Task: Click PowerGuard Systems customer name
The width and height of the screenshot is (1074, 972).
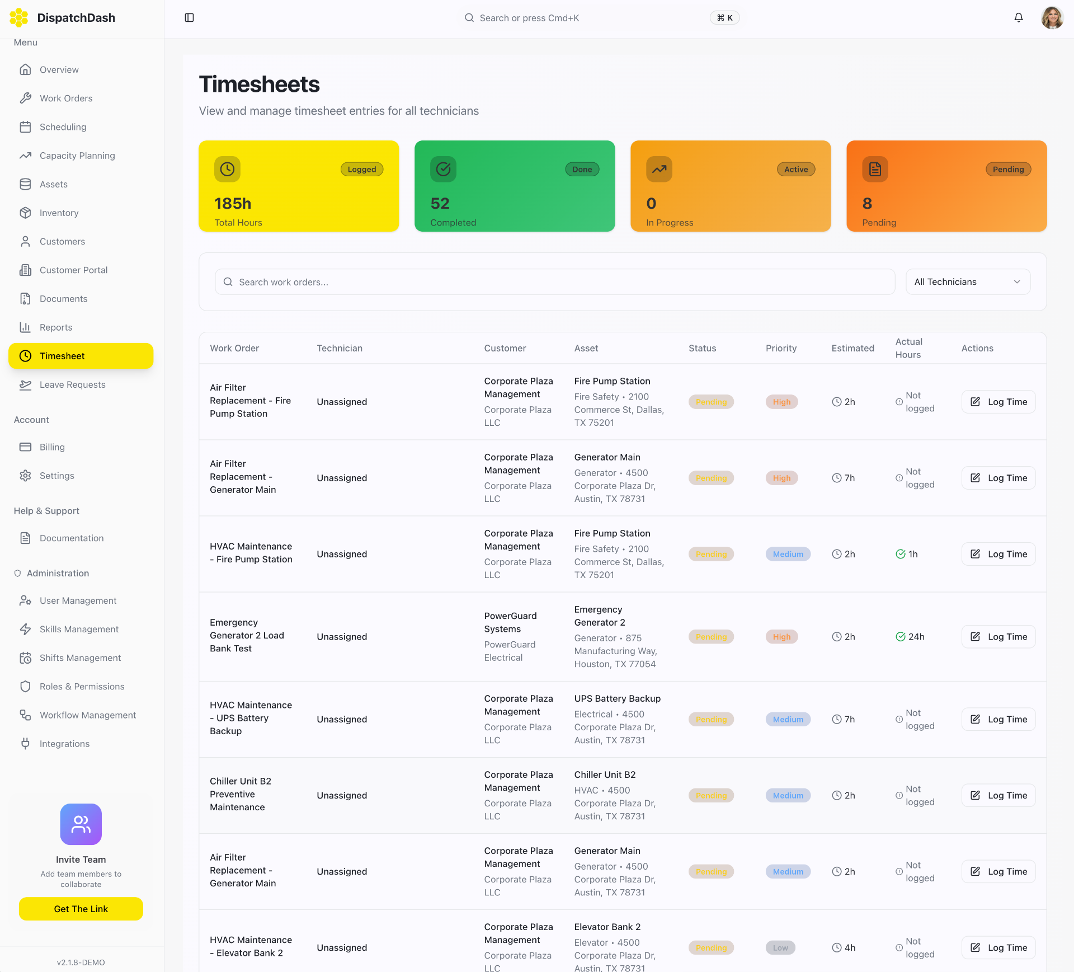Action: [x=510, y=622]
